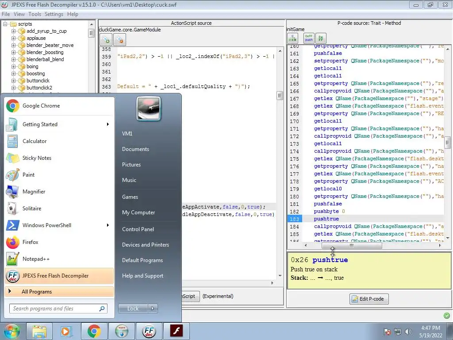Viewport: 453px width, 340px height.
Task: Select the buttonclick script in the tree
Action: 38,81
